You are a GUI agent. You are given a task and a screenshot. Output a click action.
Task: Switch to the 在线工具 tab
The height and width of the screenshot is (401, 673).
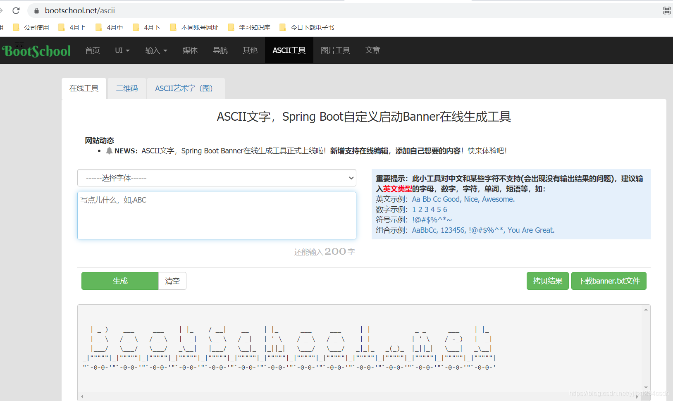coord(84,88)
